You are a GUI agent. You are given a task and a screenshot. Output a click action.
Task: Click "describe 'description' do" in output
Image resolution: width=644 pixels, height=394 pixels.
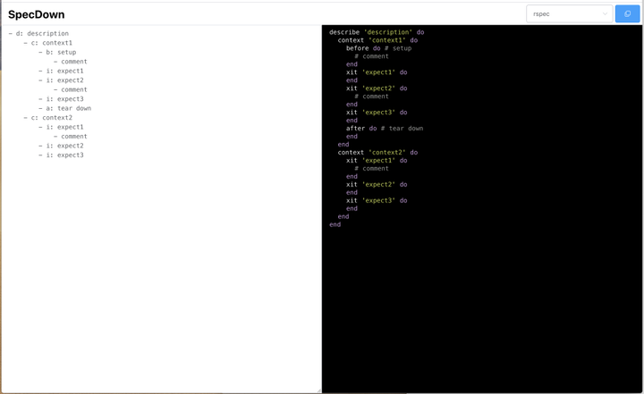377,32
